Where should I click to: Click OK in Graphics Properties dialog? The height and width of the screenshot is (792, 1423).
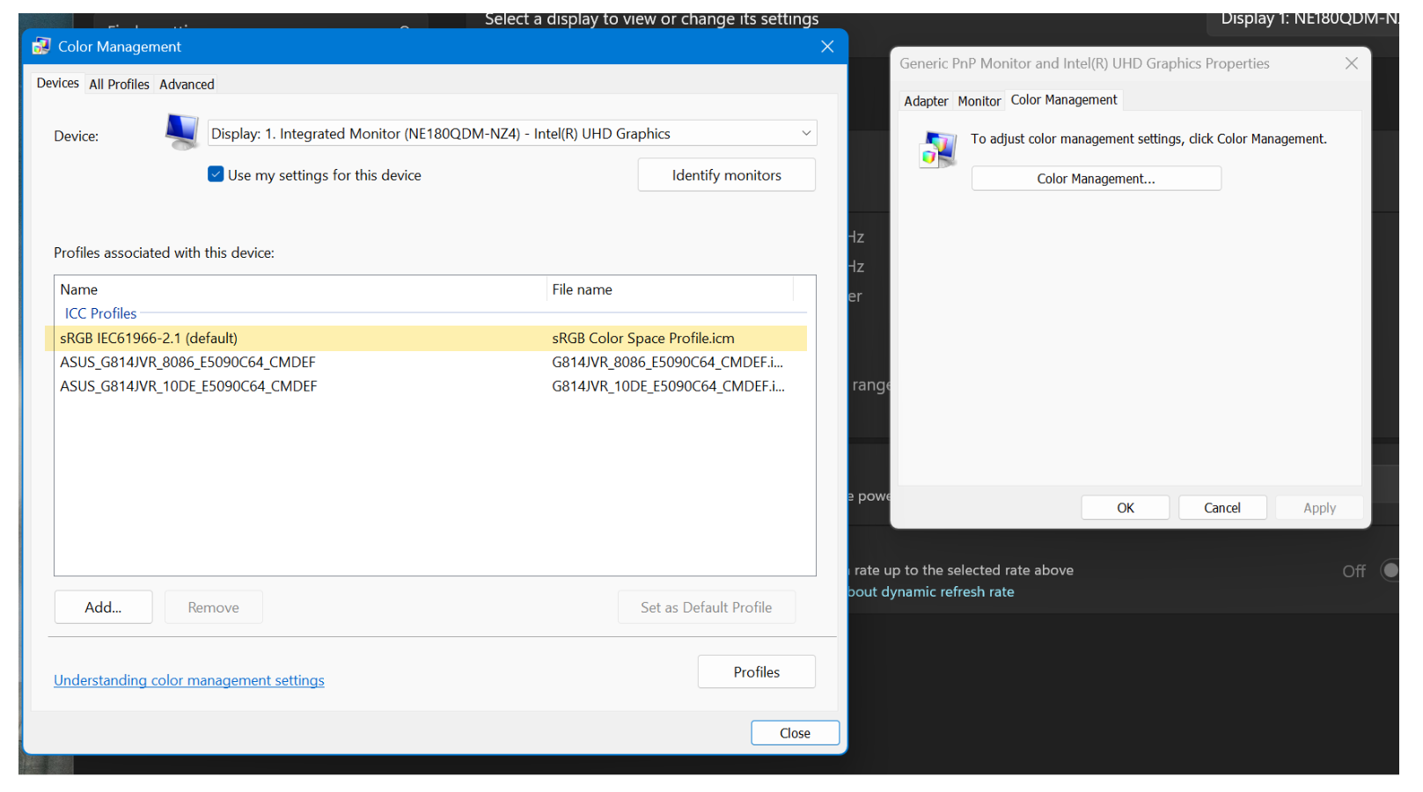(x=1125, y=508)
